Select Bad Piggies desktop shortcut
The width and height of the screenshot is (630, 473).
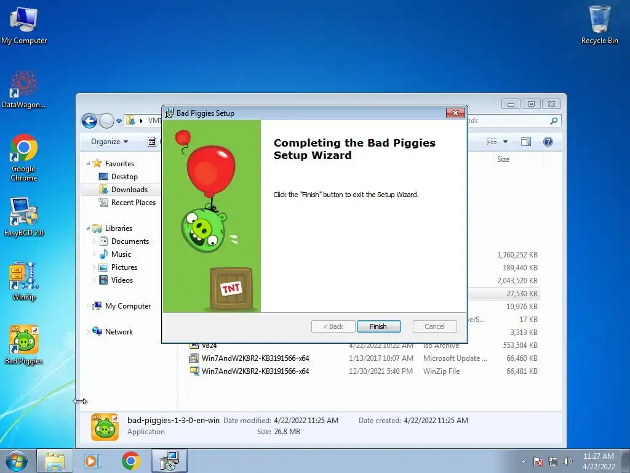[x=24, y=345]
